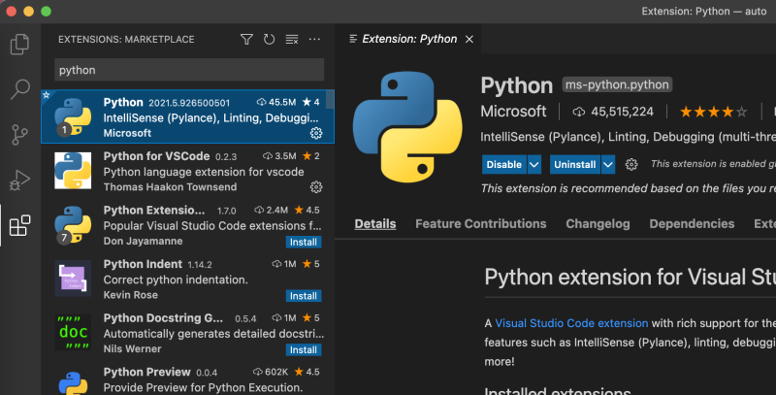Click version 2021.5.926500501 text
The height and width of the screenshot is (395, 776).
pos(189,103)
